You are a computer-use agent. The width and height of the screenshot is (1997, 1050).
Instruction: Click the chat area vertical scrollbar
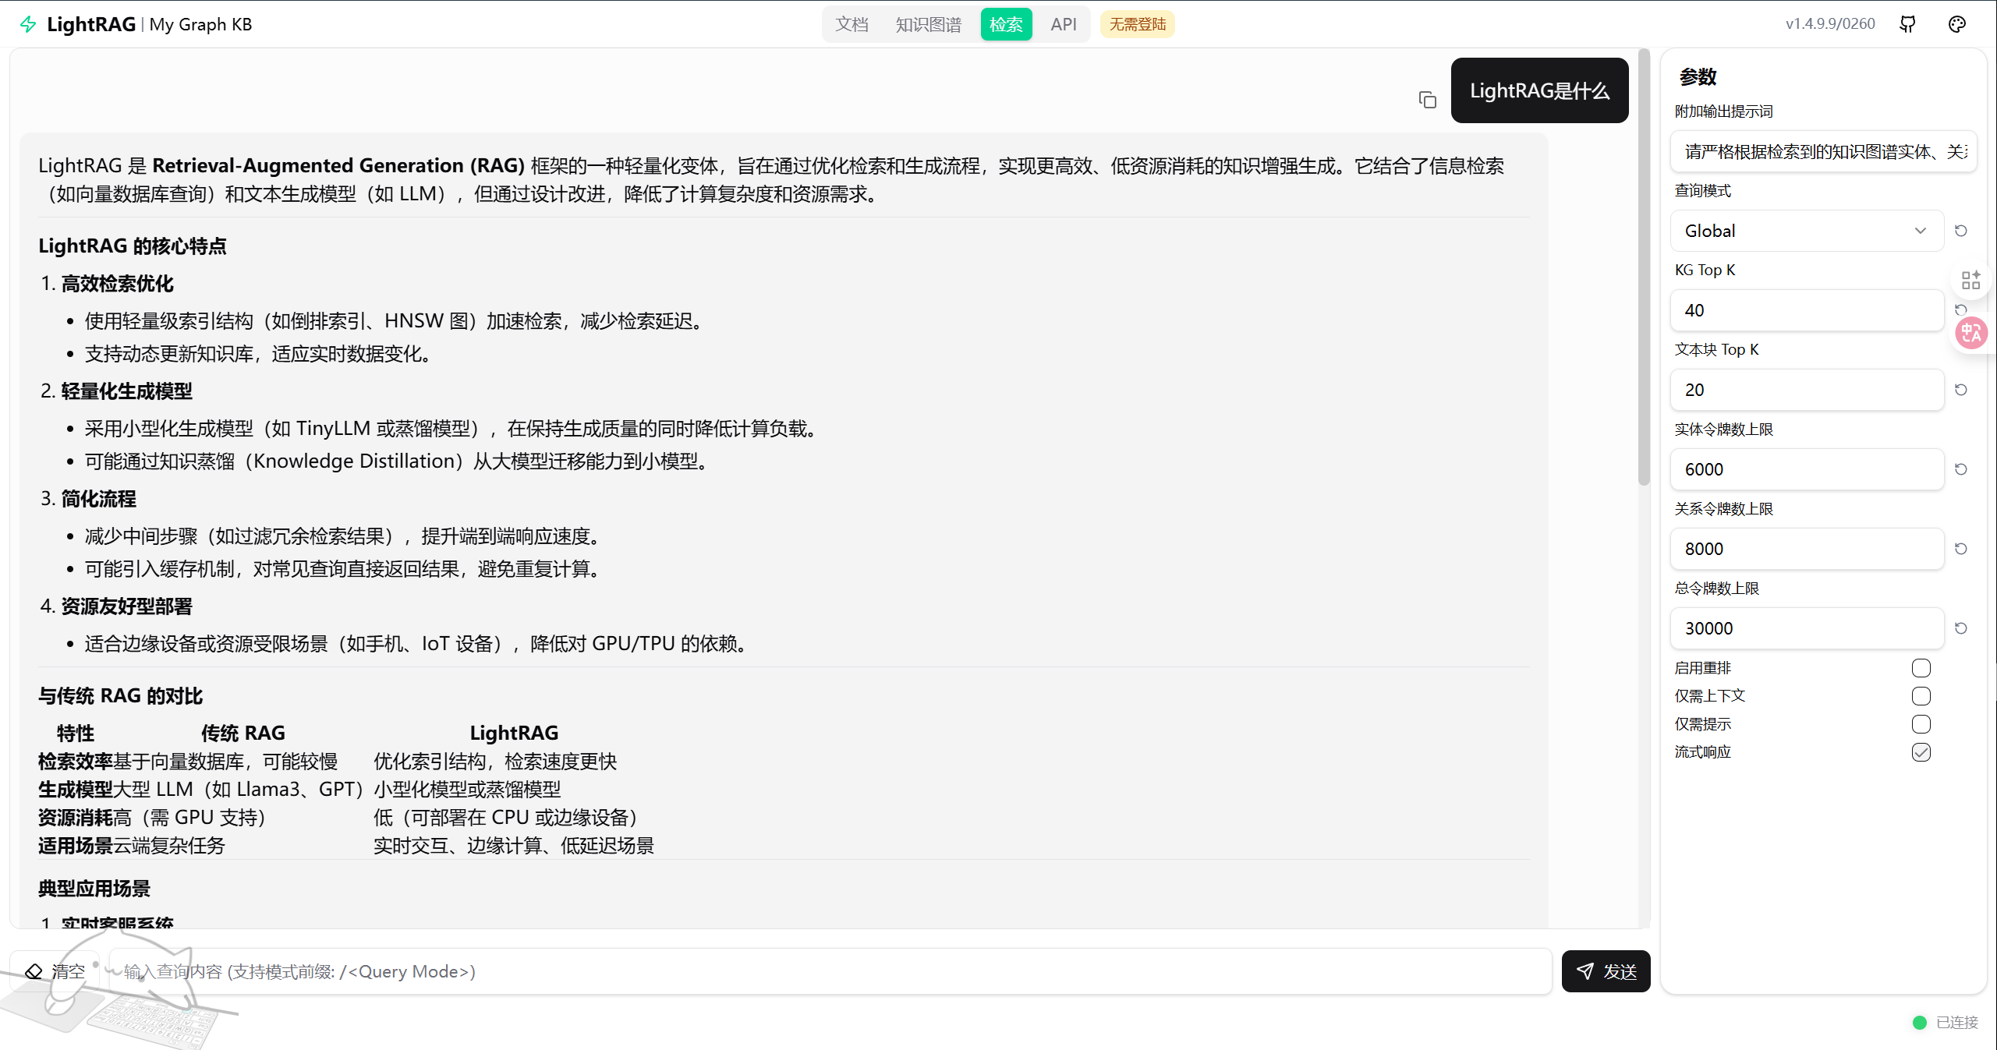pyautogui.click(x=1644, y=267)
